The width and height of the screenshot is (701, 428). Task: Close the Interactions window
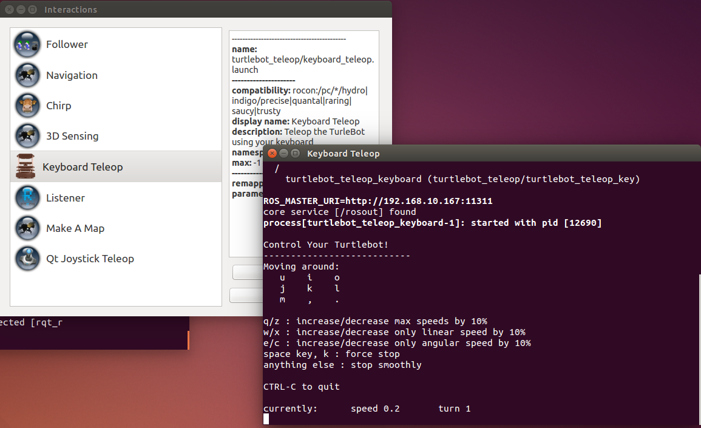[9, 10]
